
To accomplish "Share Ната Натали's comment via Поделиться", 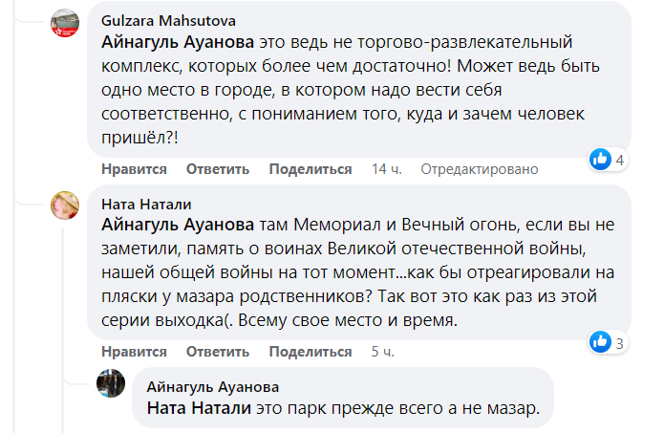I will 311,351.
